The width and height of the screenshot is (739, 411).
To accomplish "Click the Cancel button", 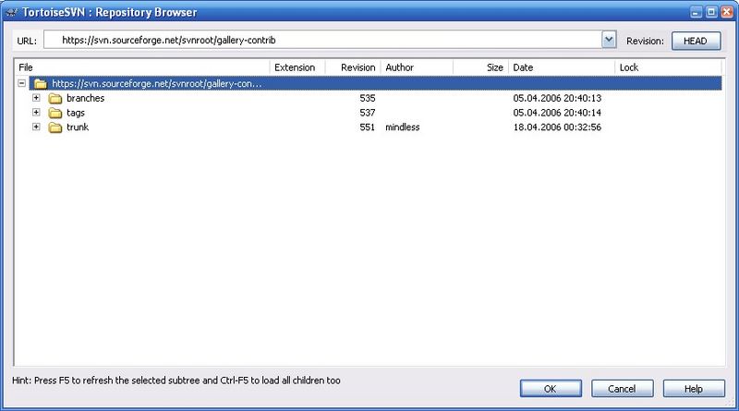I will point(622,389).
